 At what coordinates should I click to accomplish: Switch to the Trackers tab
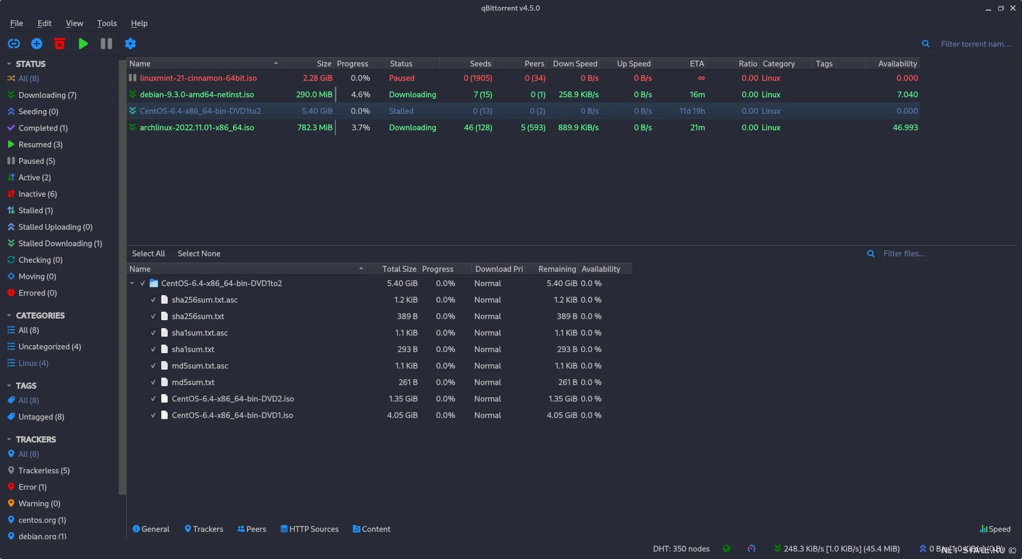[x=203, y=529]
